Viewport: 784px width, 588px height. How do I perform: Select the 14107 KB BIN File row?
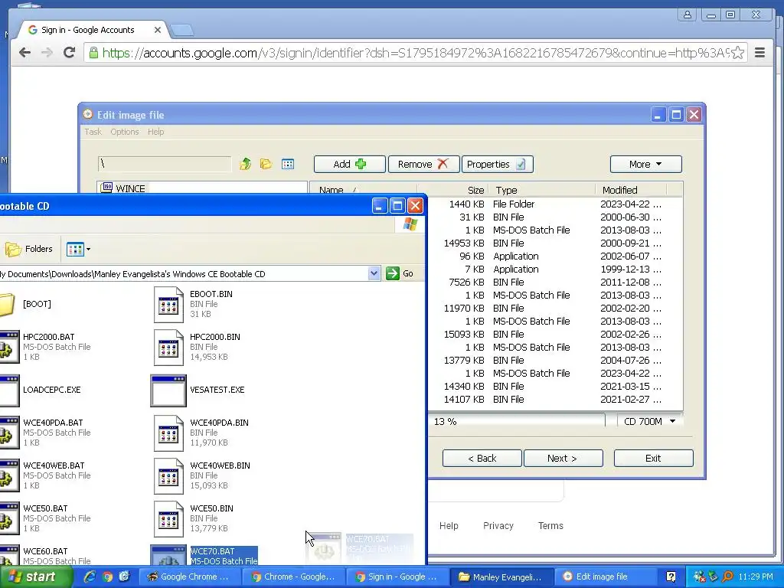(x=554, y=399)
